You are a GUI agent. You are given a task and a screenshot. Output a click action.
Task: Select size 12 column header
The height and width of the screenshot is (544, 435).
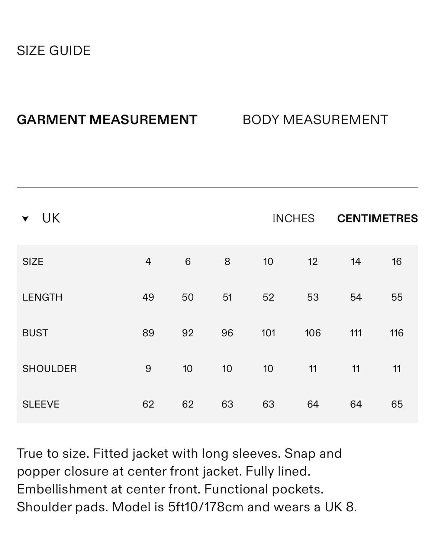(313, 261)
